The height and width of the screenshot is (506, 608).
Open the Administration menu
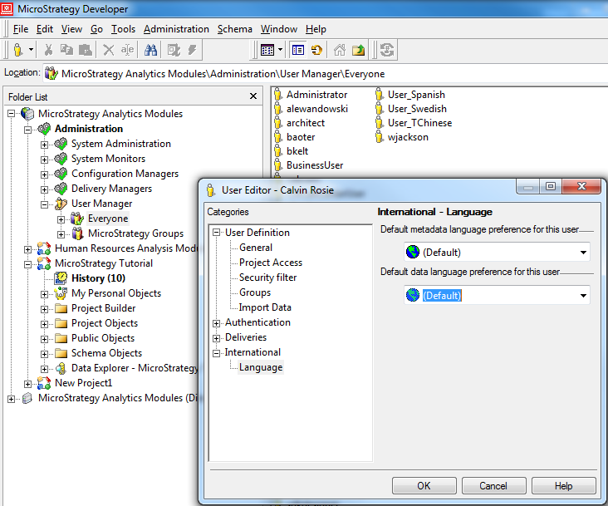pyautogui.click(x=176, y=29)
